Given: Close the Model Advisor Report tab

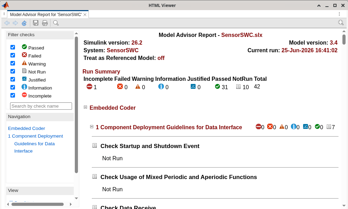Looking at the screenshot, I should (x=85, y=15).
